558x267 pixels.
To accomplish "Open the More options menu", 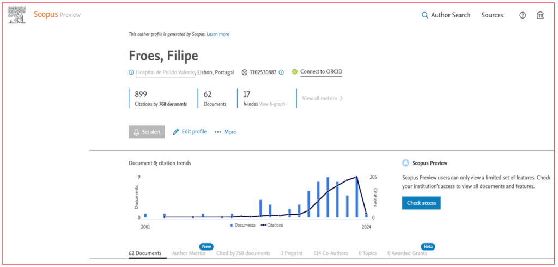I will tap(225, 132).
